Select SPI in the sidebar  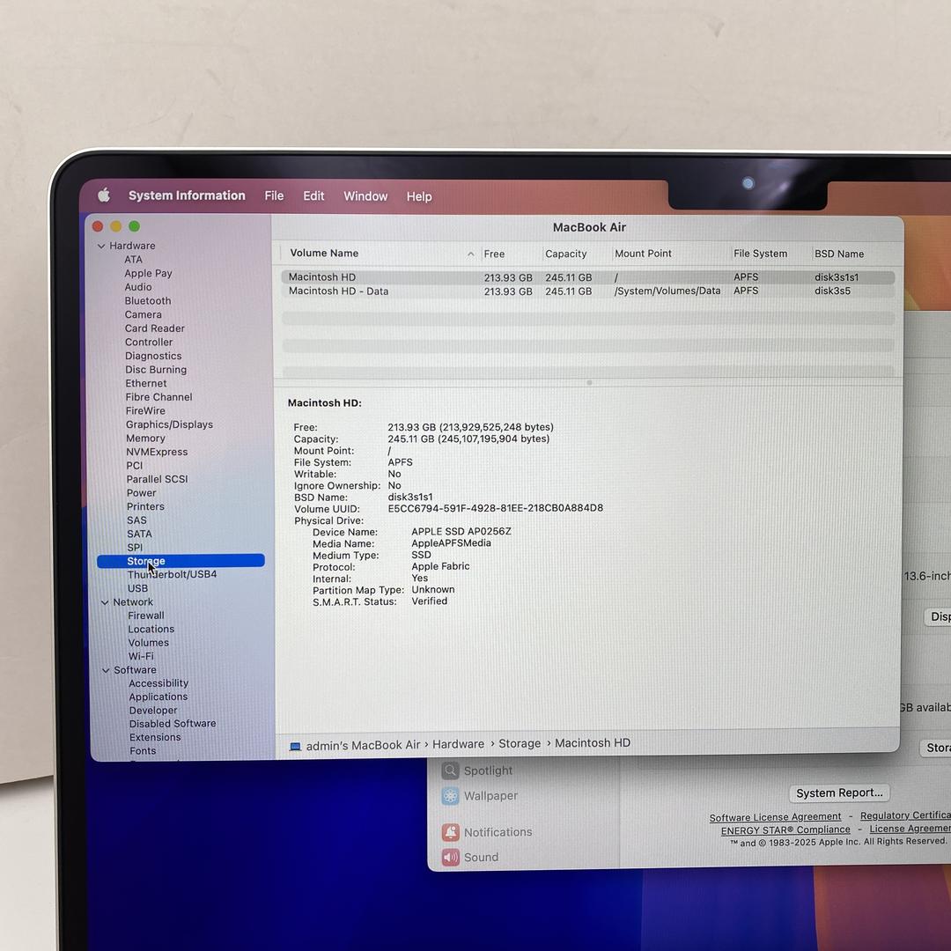(135, 547)
